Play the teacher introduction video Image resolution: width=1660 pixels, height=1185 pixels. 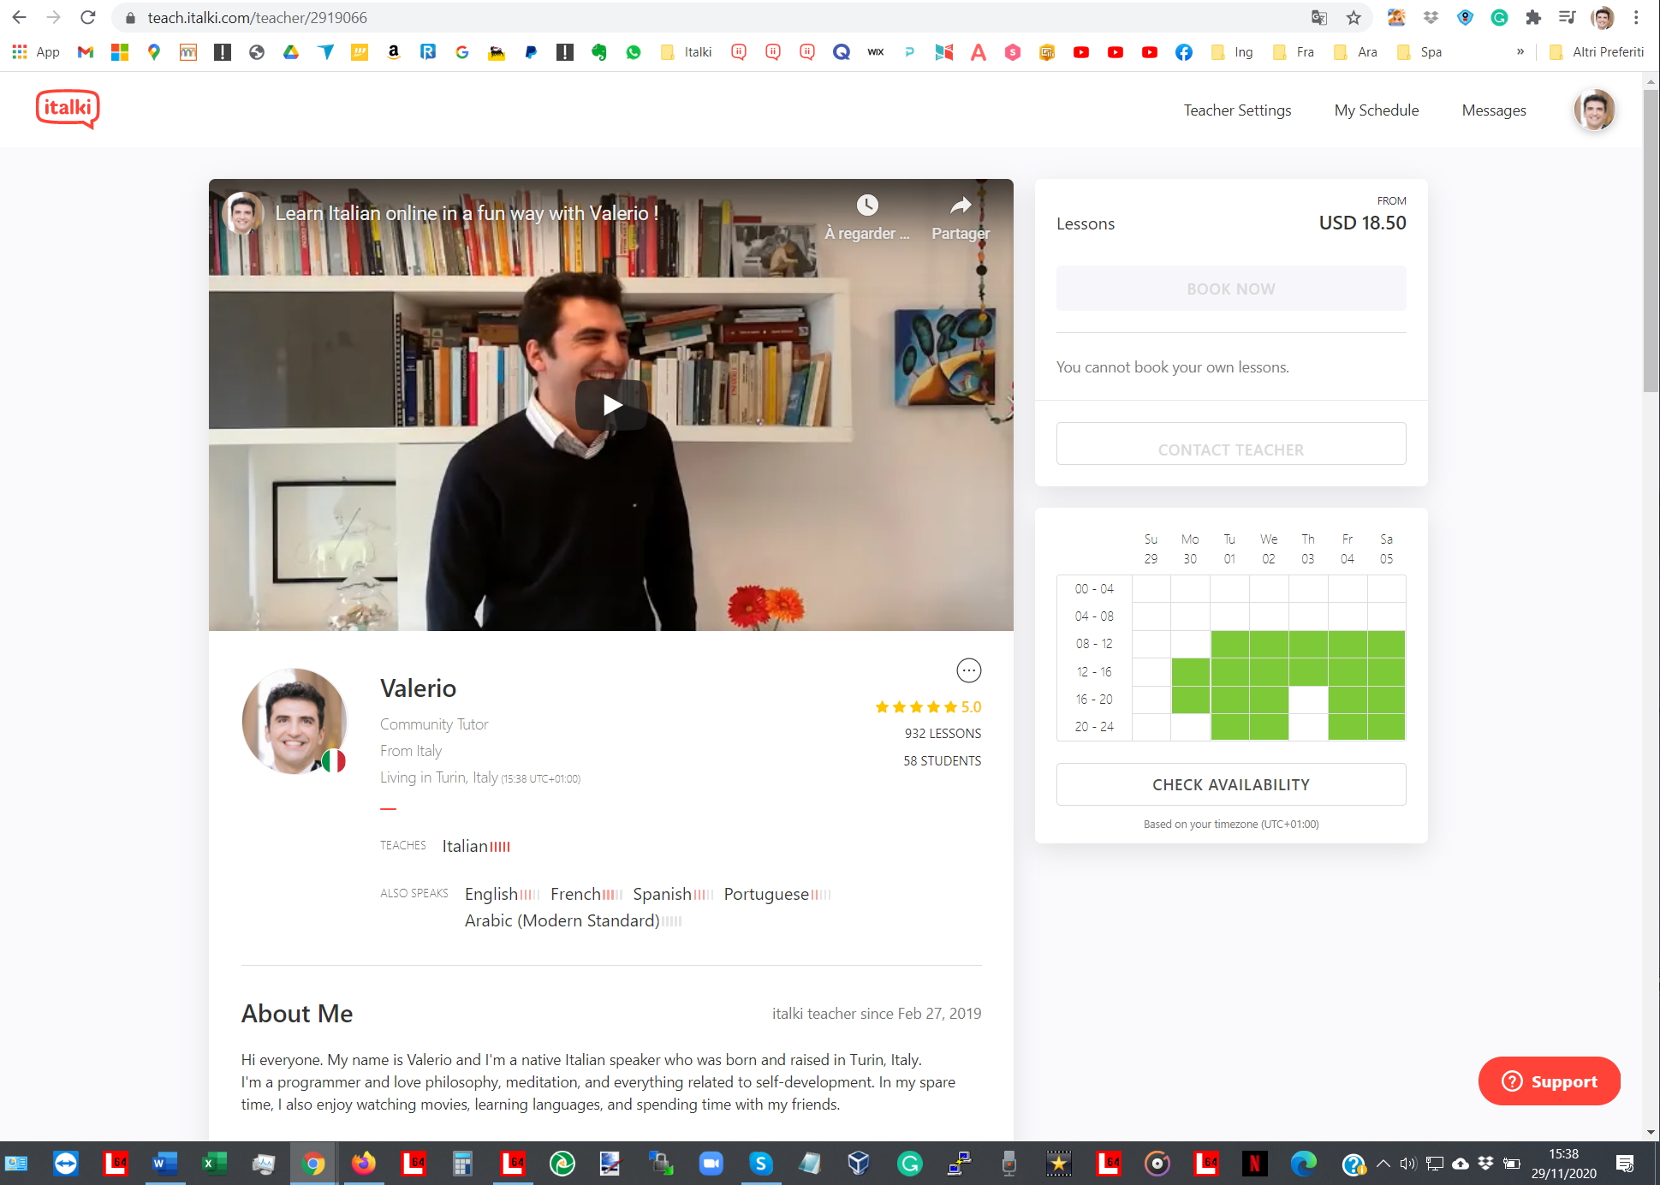tap(611, 405)
